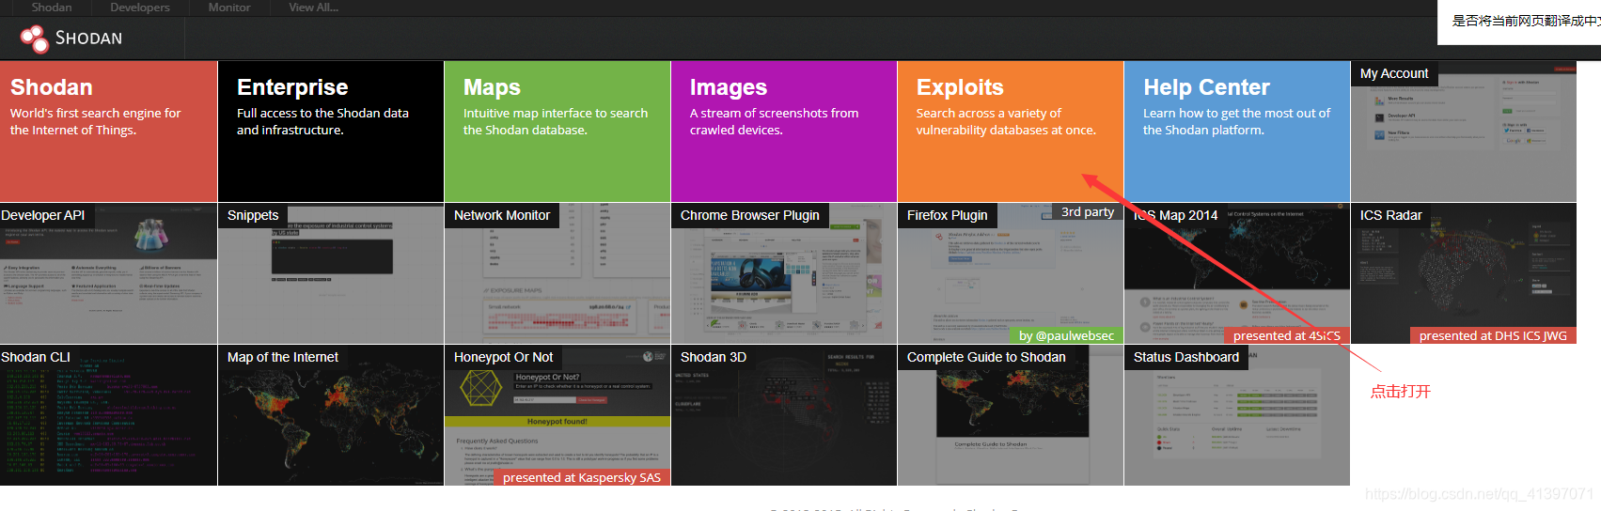Screen dimensions: 1601x511
Task: Open the Shodan top menu item
Action: point(52,8)
